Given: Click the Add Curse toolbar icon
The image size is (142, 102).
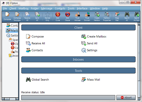Looking at the screenshot, I should click(58, 16).
